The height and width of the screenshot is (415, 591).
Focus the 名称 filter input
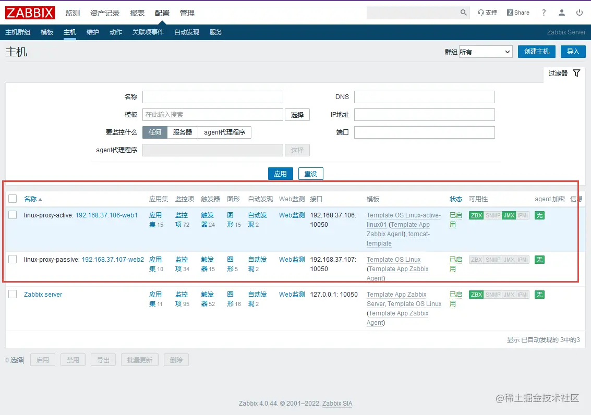click(x=213, y=97)
